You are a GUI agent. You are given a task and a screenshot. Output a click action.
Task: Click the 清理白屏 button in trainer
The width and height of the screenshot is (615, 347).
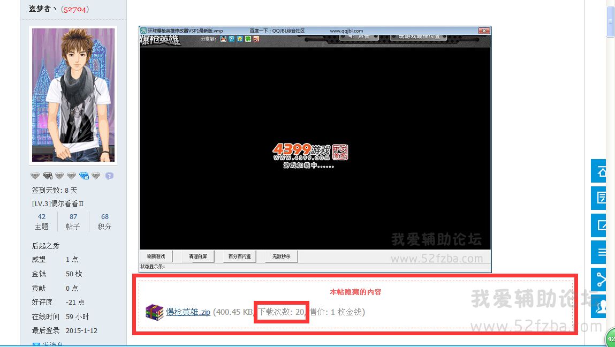coord(198,257)
